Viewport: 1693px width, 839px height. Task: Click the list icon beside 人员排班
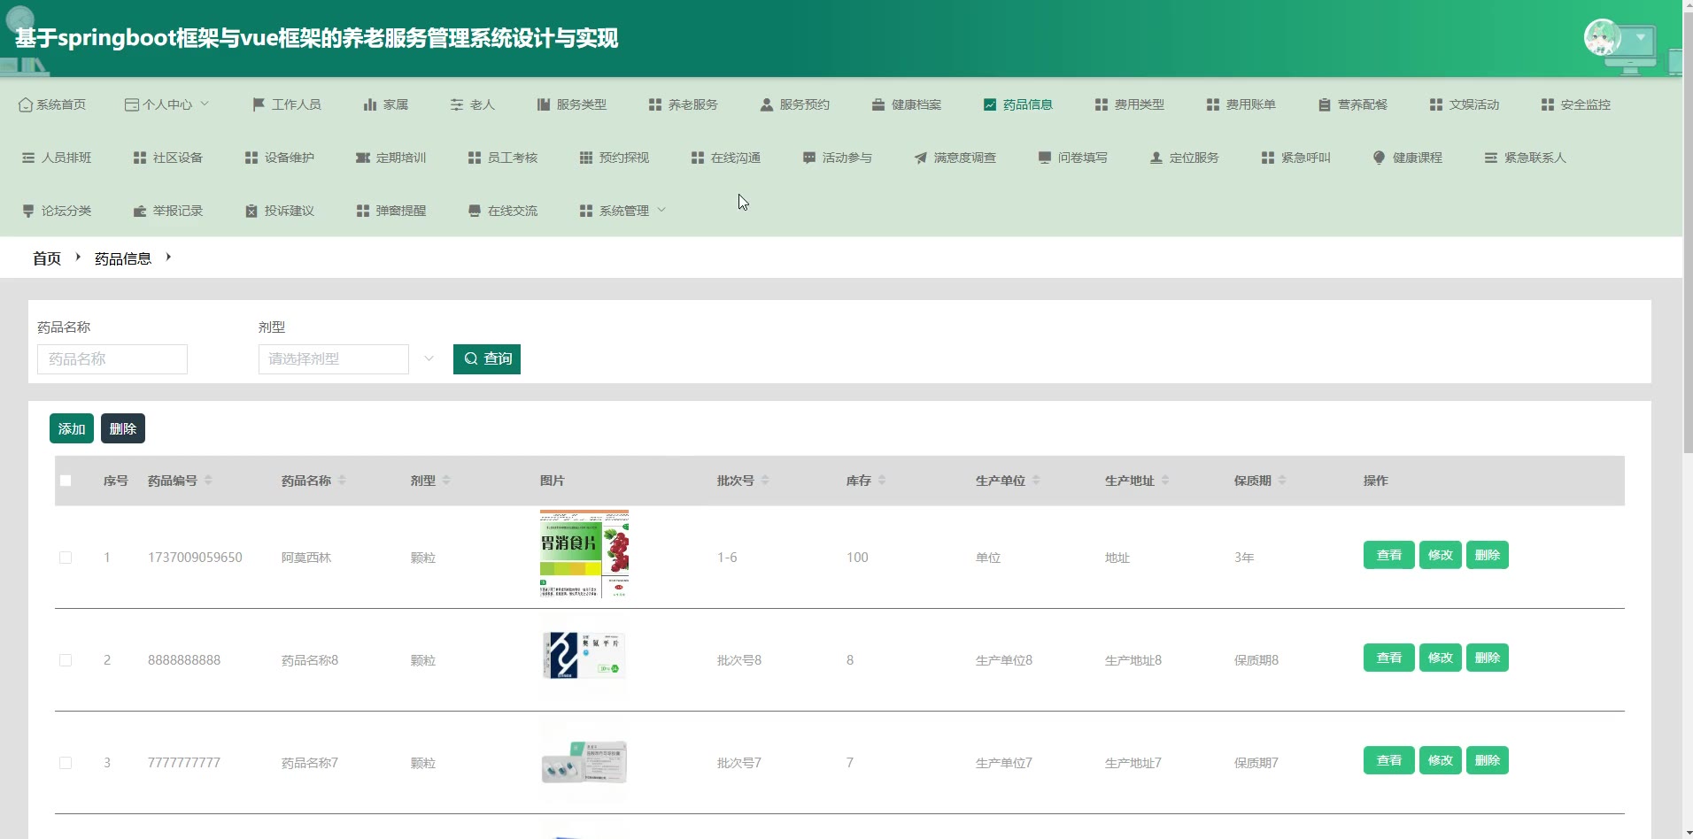point(28,158)
